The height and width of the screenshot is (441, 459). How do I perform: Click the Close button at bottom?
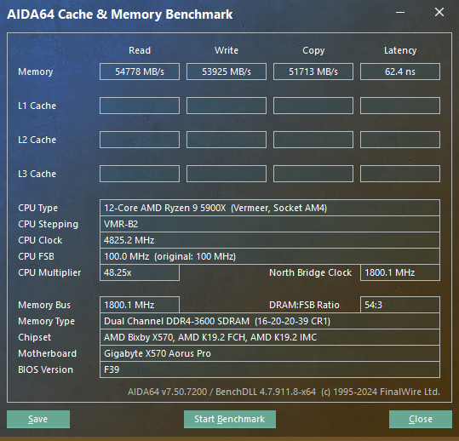pyautogui.click(x=421, y=419)
